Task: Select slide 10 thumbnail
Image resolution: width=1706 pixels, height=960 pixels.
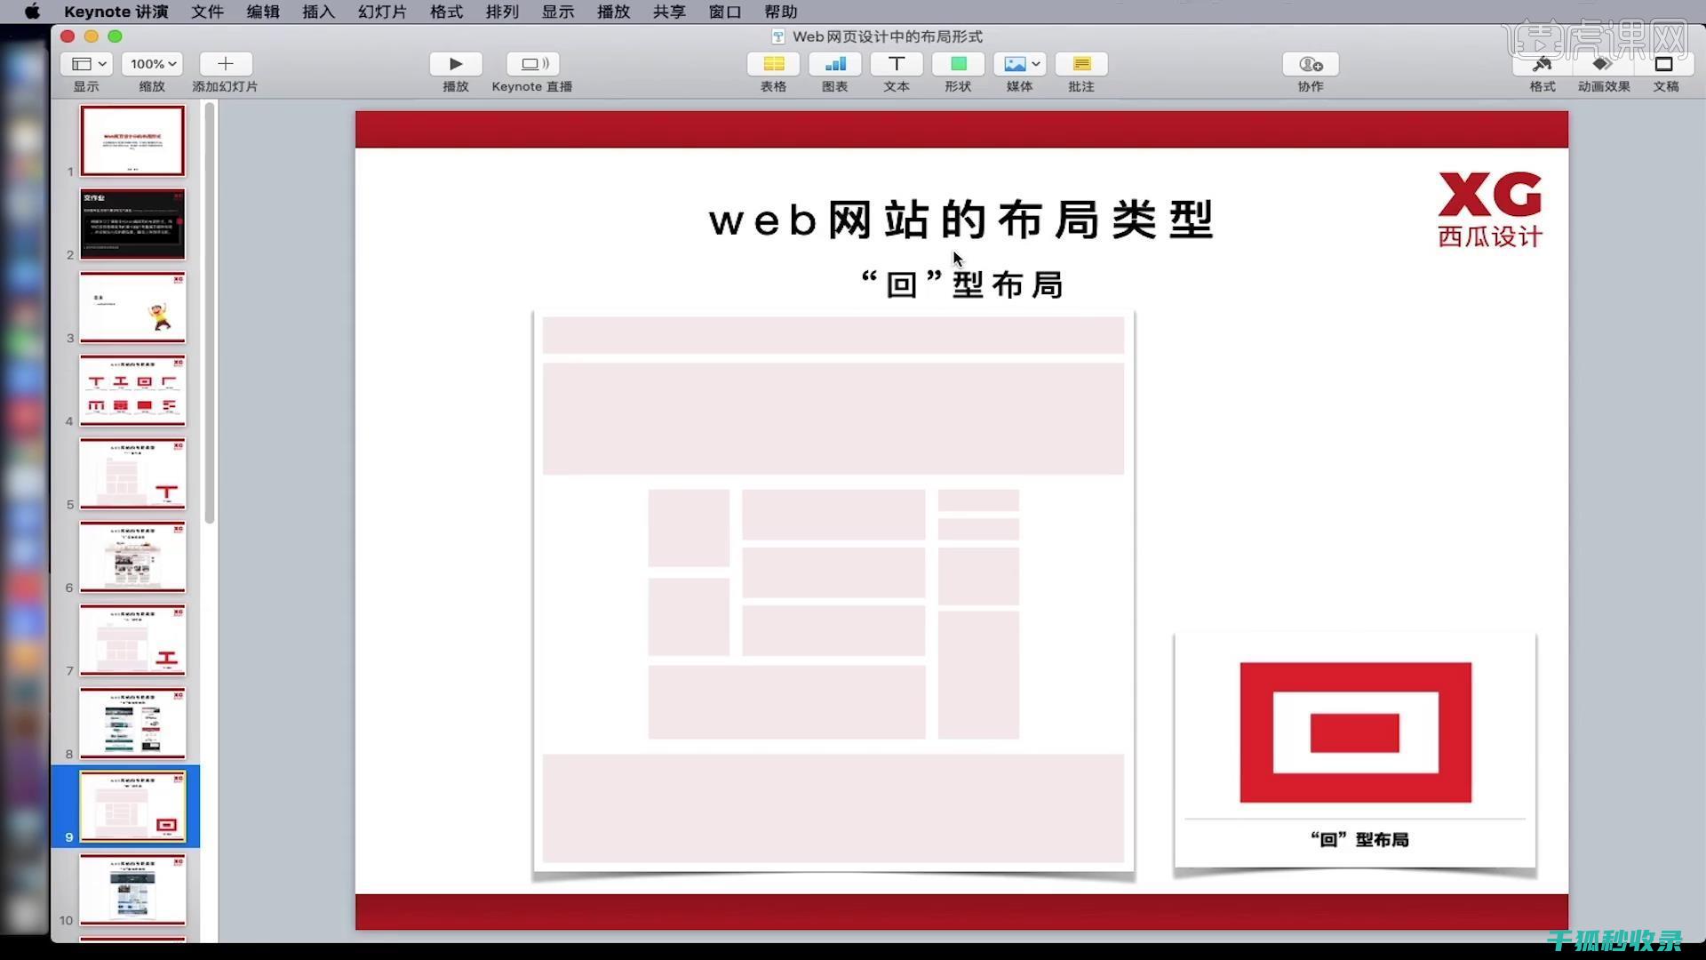Action: tap(132, 890)
